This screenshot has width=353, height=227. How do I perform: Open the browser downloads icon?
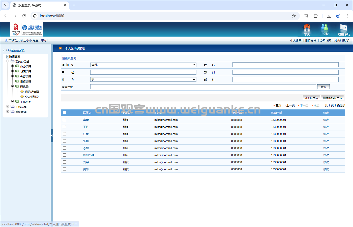(x=329, y=16)
